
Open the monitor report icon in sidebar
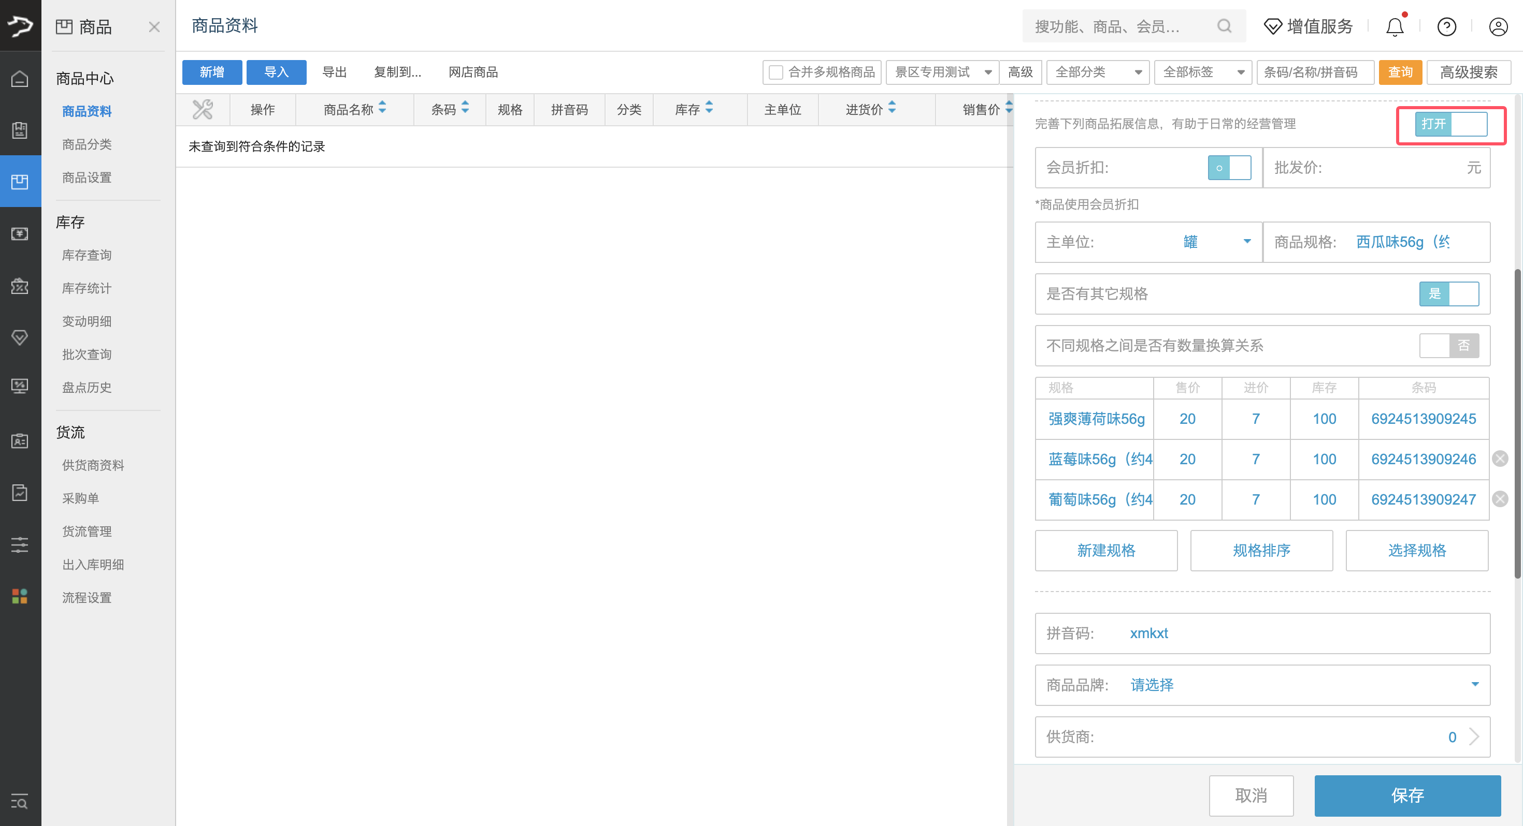(20, 387)
